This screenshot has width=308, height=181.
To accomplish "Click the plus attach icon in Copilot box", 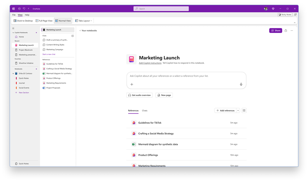I will coord(132,84).
